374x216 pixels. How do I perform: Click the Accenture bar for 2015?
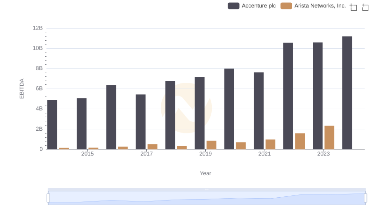(81, 124)
